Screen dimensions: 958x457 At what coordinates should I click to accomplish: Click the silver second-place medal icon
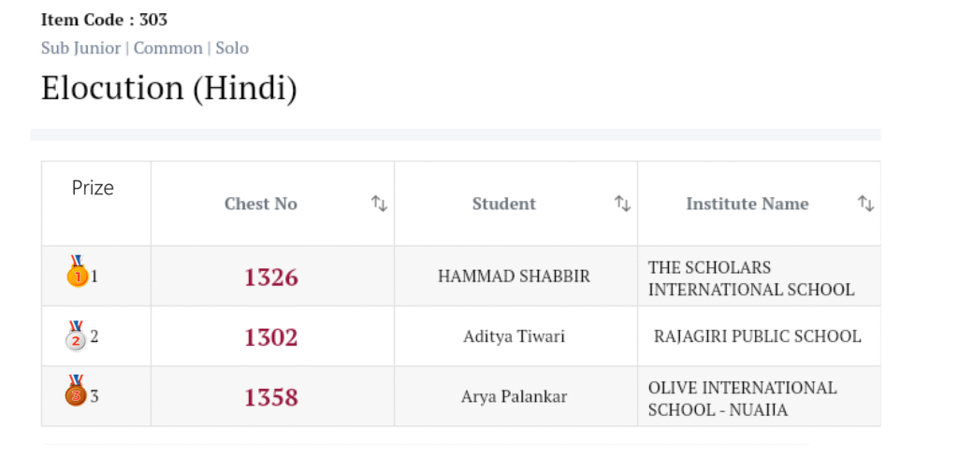coord(76,335)
